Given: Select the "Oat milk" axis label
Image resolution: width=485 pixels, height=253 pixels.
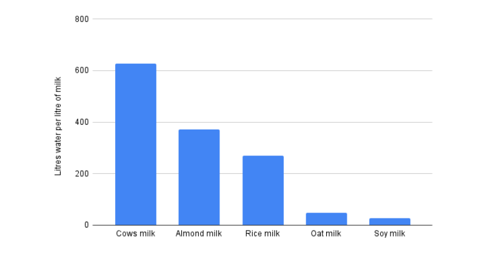Looking at the screenshot, I should 326,234.
